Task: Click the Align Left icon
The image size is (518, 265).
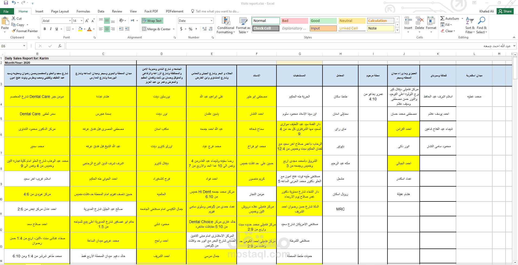Action: [x=101, y=29]
